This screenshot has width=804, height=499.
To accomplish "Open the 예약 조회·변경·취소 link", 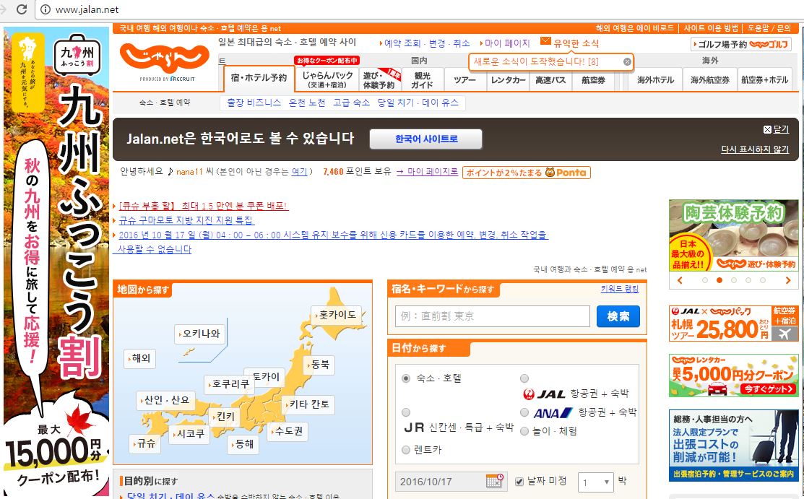I will click(427, 43).
